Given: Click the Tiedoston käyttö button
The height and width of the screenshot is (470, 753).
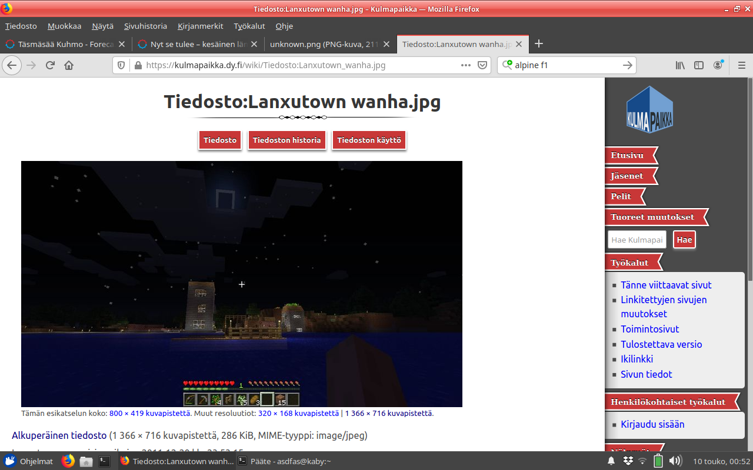Looking at the screenshot, I should pos(369,140).
